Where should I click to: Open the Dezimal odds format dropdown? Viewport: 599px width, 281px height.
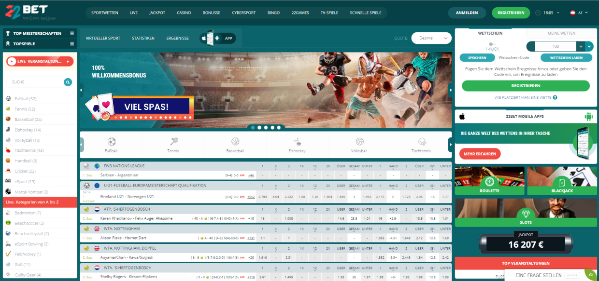coord(431,38)
